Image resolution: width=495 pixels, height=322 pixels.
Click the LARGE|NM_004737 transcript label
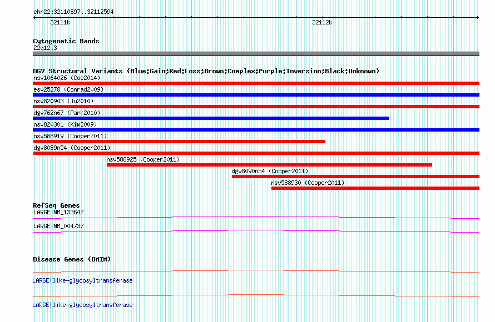coord(58,226)
